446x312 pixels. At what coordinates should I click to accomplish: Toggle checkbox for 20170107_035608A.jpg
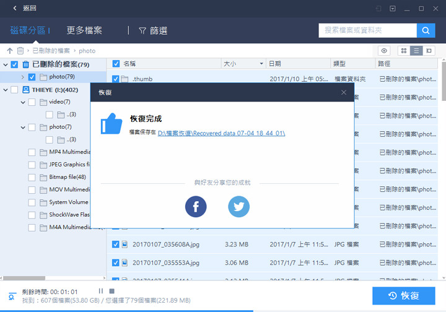coord(116,245)
